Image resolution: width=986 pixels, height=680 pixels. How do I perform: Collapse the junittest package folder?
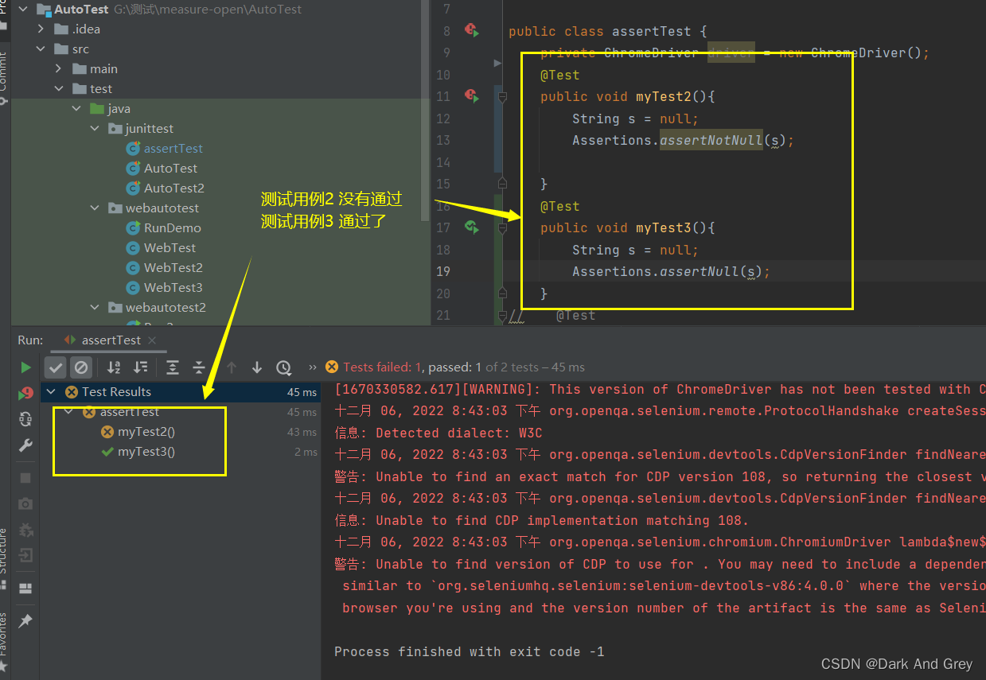coord(95,129)
